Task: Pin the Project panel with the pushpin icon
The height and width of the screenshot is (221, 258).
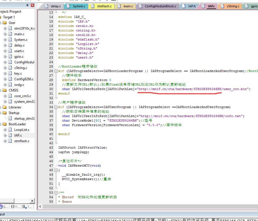Action: [27, 5]
